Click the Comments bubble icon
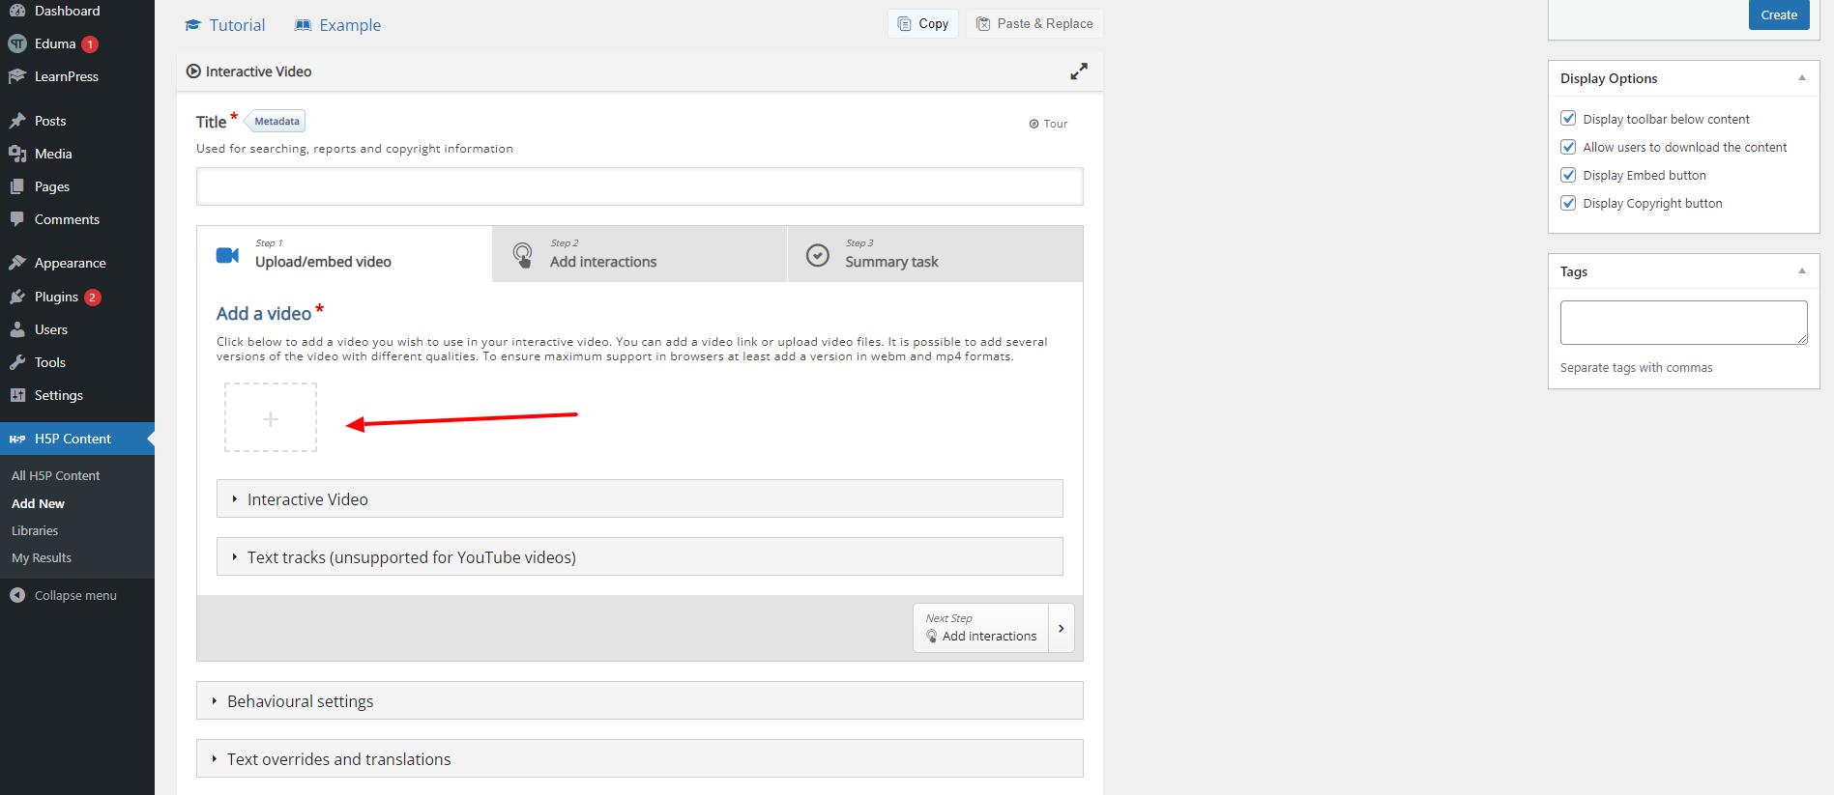Viewport: 1834px width, 795px height. (x=17, y=219)
